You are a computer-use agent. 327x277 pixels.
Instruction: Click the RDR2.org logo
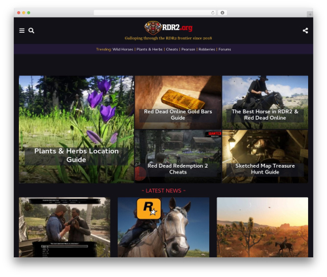coord(168,28)
